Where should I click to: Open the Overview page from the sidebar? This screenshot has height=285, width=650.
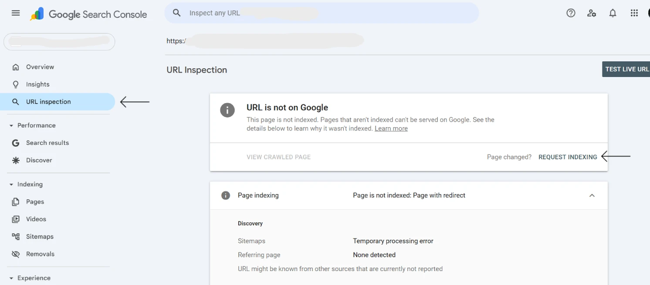[40, 67]
